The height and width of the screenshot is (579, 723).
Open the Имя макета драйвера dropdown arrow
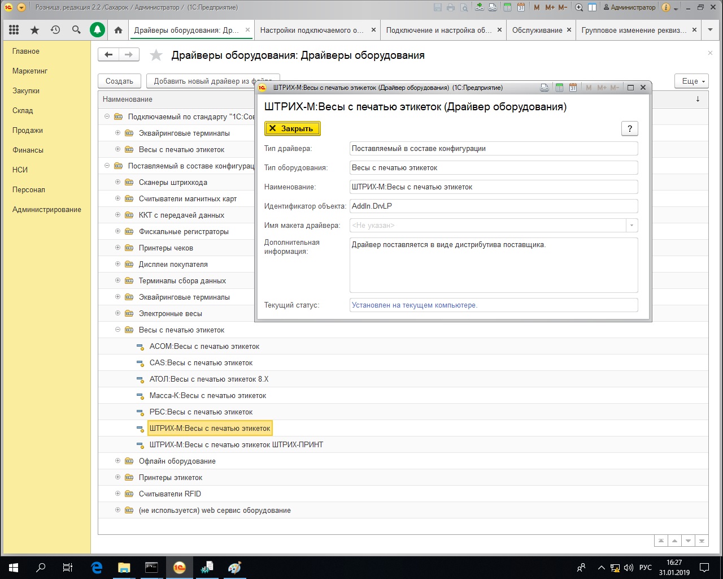pos(632,226)
